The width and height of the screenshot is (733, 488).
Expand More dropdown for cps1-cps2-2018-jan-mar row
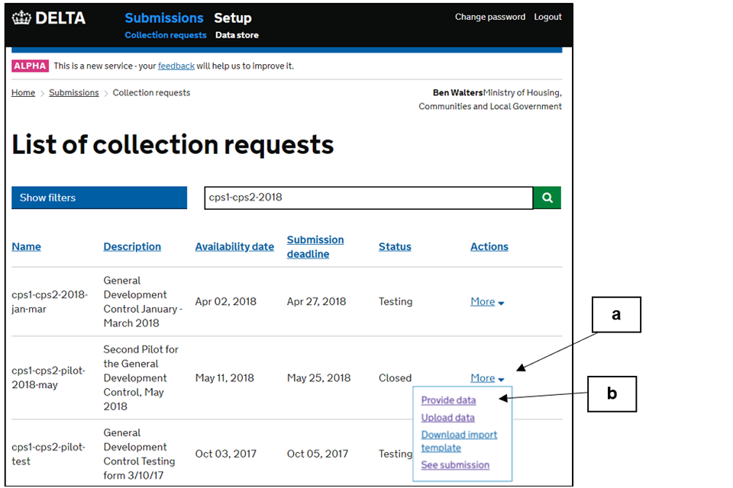coord(487,302)
